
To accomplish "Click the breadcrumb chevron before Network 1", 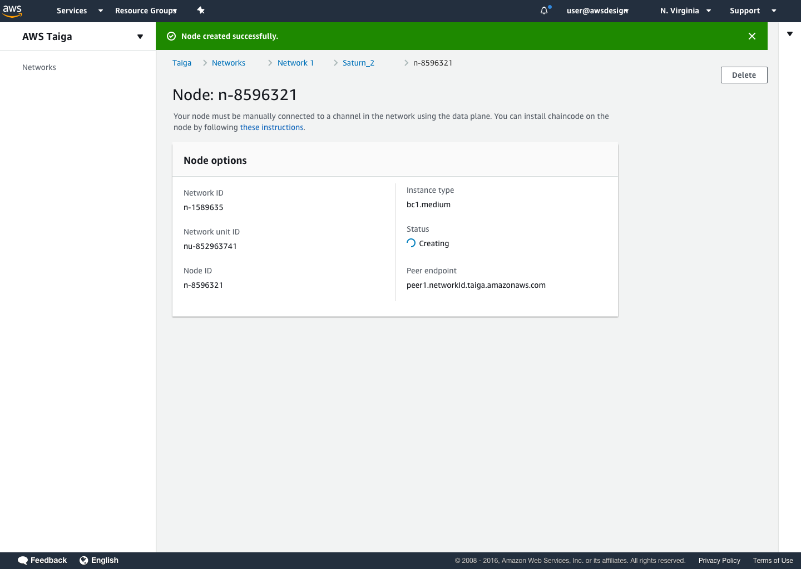I will [270, 63].
